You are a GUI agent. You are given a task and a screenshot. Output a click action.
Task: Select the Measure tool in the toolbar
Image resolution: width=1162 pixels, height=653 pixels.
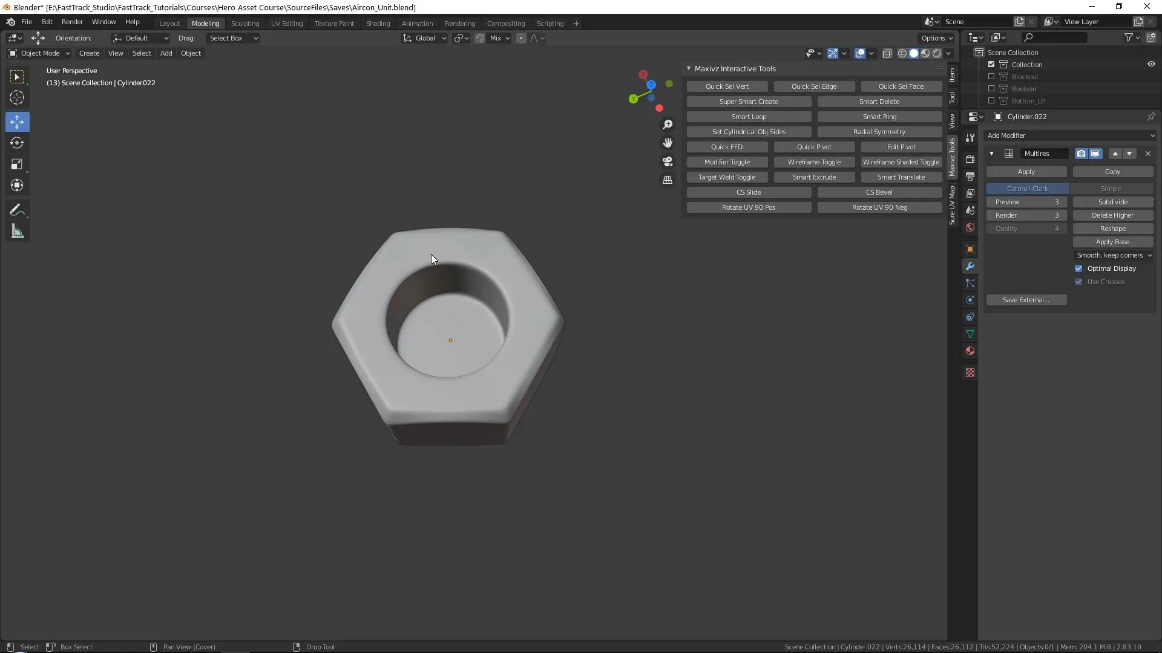[17, 231]
